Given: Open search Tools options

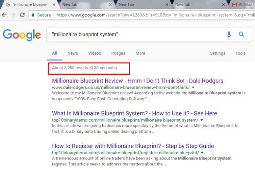Looking at the screenshot, I should (241, 53).
